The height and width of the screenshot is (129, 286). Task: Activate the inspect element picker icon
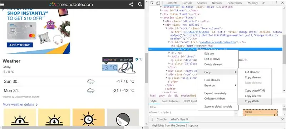pyautogui.click(x=152, y=3)
